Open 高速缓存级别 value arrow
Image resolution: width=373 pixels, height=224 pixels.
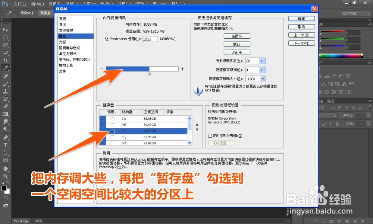click(262, 70)
